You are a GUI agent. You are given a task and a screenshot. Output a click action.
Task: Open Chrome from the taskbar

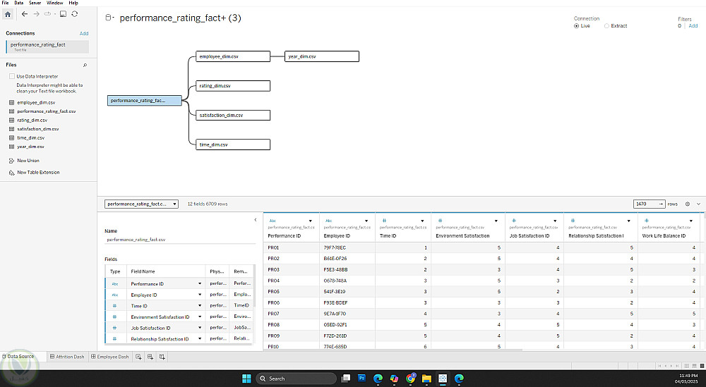point(411,379)
